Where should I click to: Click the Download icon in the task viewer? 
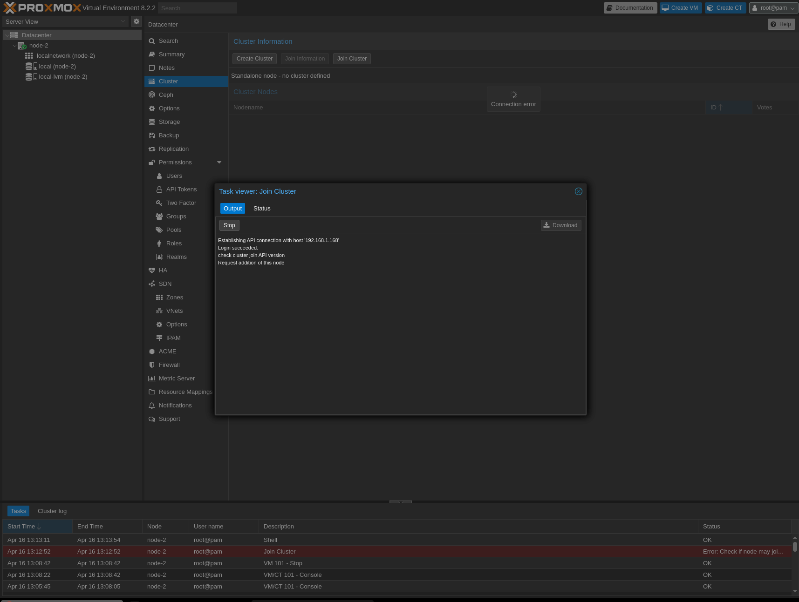coord(546,225)
